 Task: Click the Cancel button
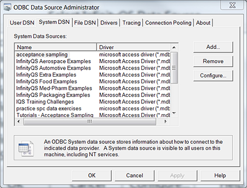pos(134,175)
